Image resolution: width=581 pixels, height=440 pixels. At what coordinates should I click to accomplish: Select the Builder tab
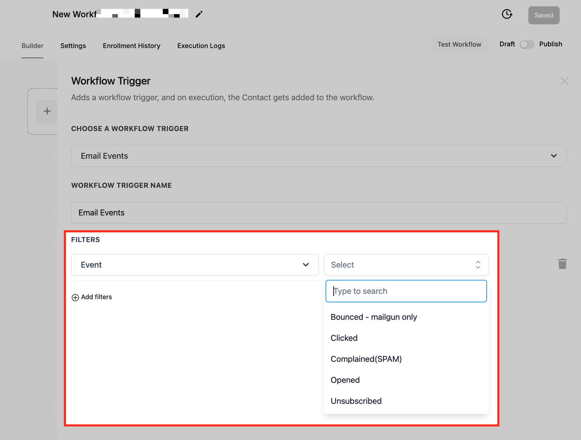click(x=32, y=46)
